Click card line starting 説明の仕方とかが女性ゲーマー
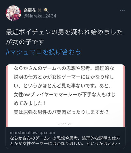 pos(64,77)
